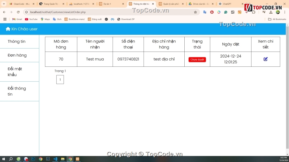
Task: Open File Explorer from taskbar
Action: pos(63,159)
